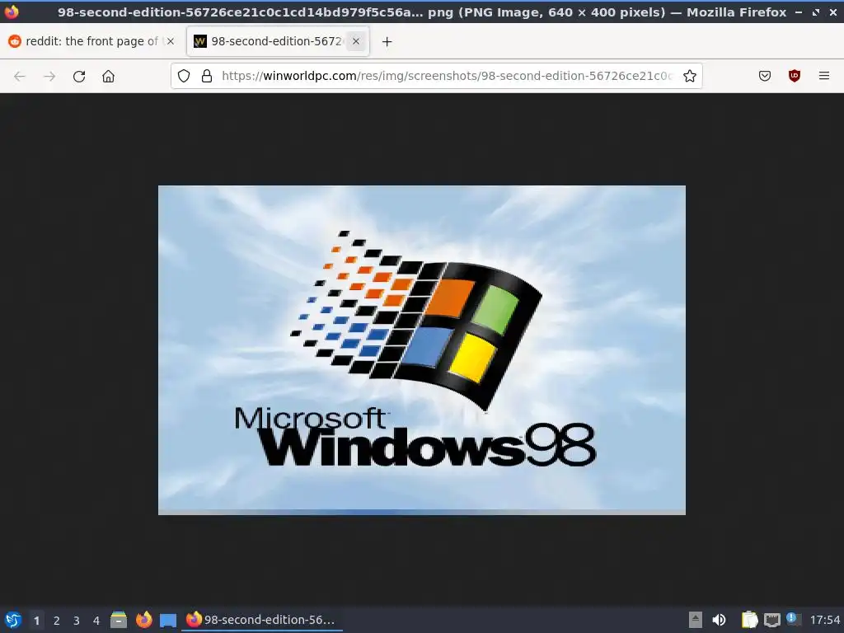The image size is (844, 633).
Task: Open the update notifier tray icon
Action: [792, 619]
